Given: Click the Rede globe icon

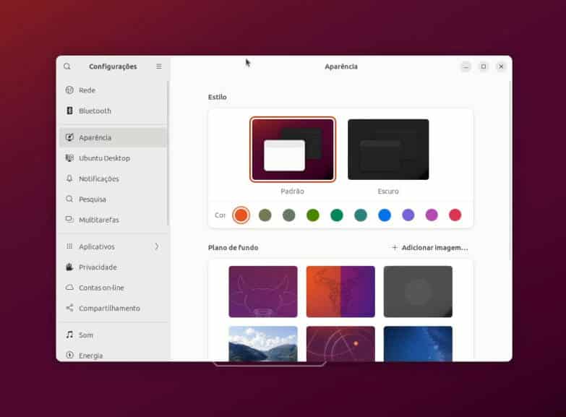Looking at the screenshot, I should pyautogui.click(x=69, y=90).
